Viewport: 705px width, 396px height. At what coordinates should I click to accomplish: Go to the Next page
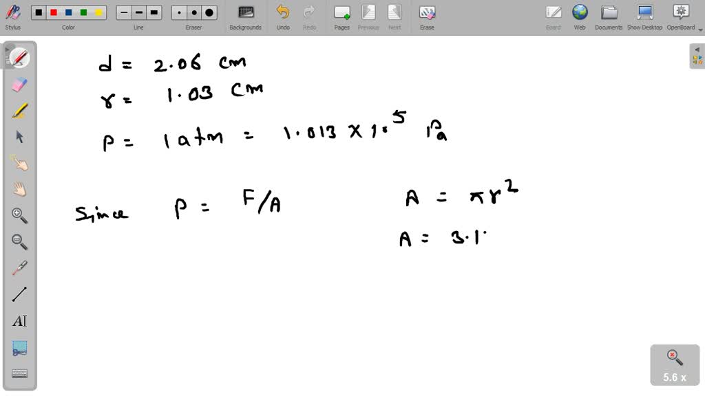click(x=394, y=17)
